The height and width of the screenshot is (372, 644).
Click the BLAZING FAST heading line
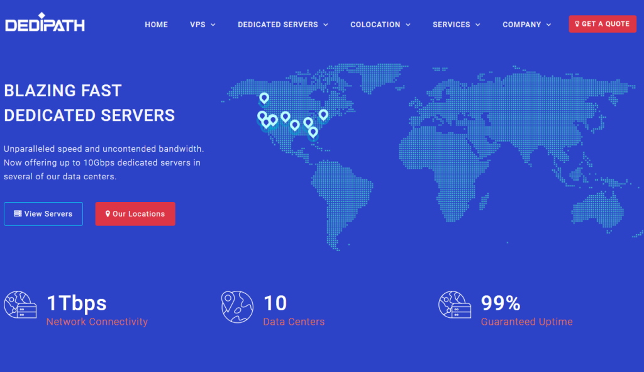[x=63, y=91]
